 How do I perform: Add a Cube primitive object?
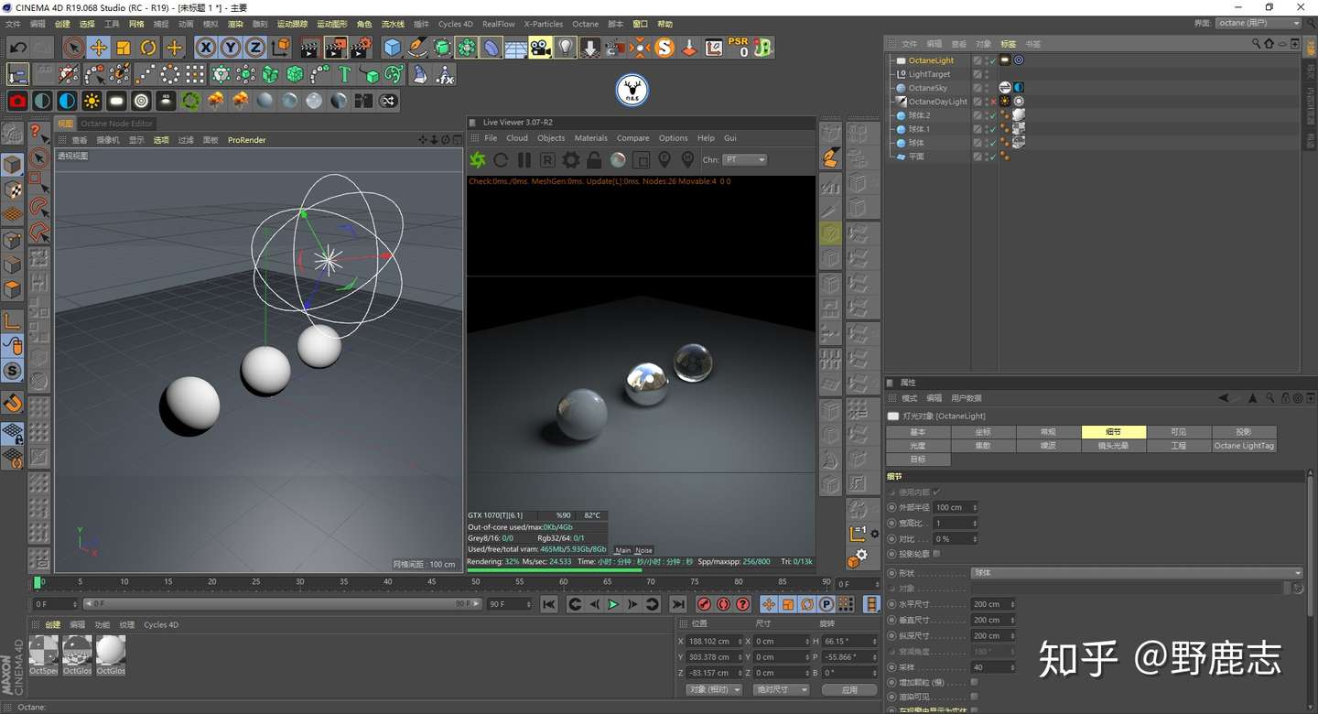coord(393,48)
